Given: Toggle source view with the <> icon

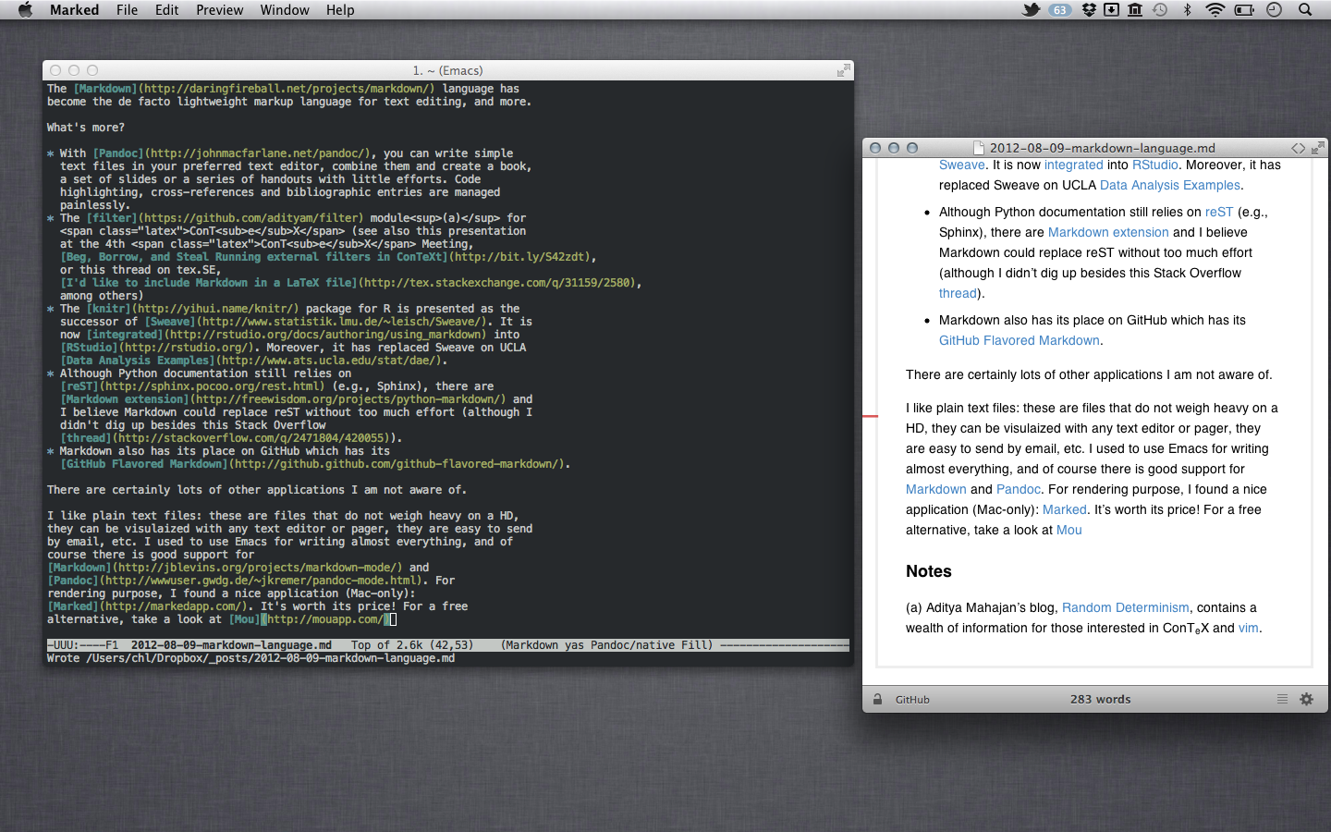Looking at the screenshot, I should click(x=1299, y=148).
